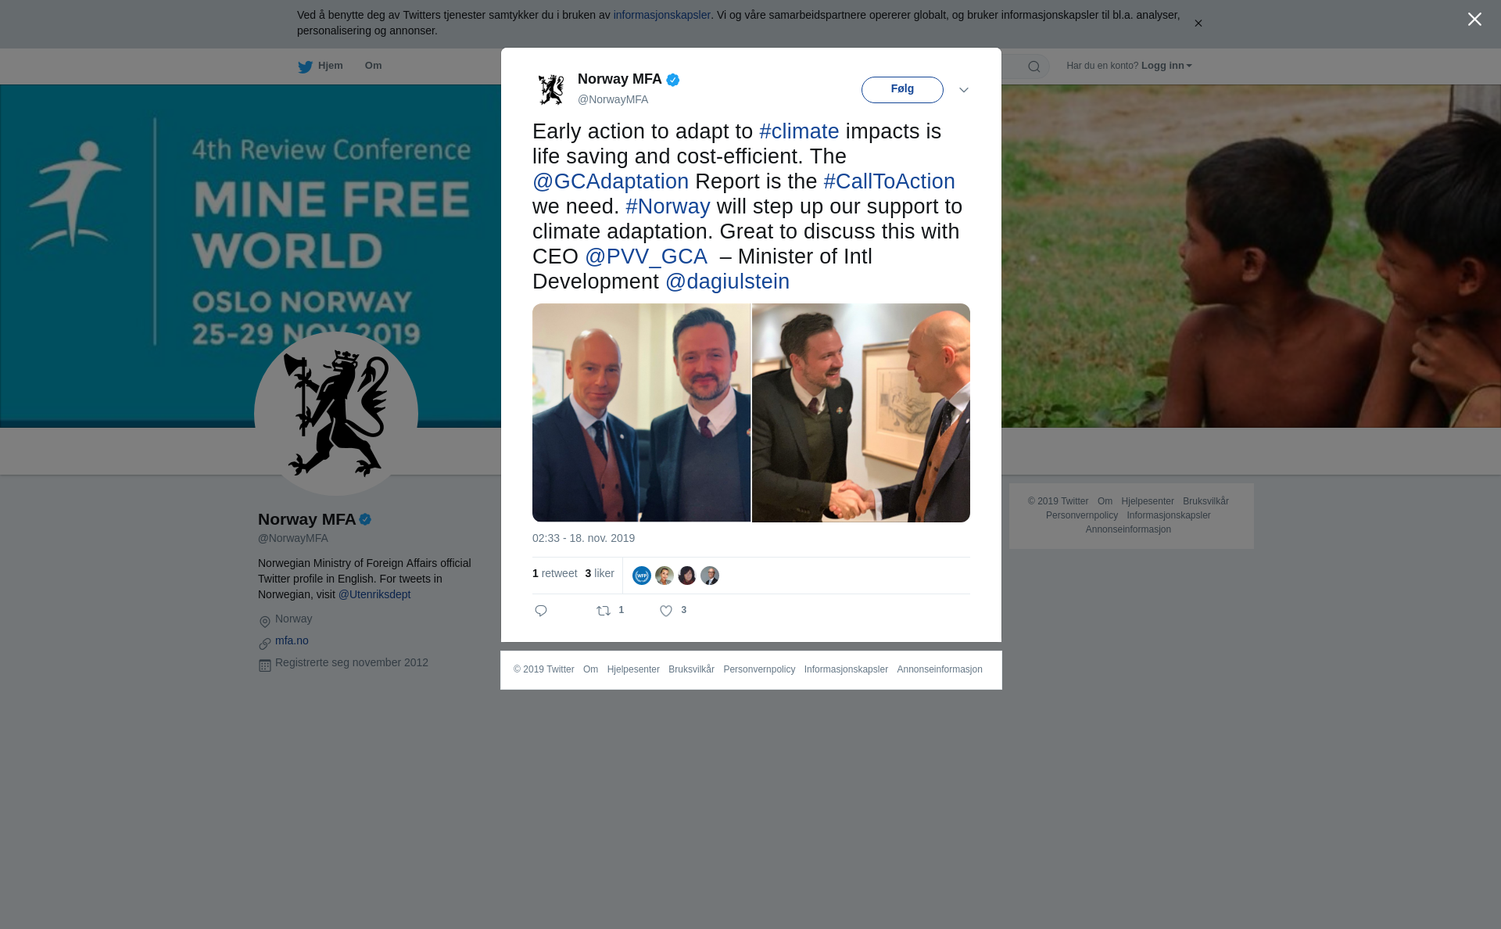Show the 3 liker list
Viewport: 1501px width, 929px height.
(x=600, y=573)
